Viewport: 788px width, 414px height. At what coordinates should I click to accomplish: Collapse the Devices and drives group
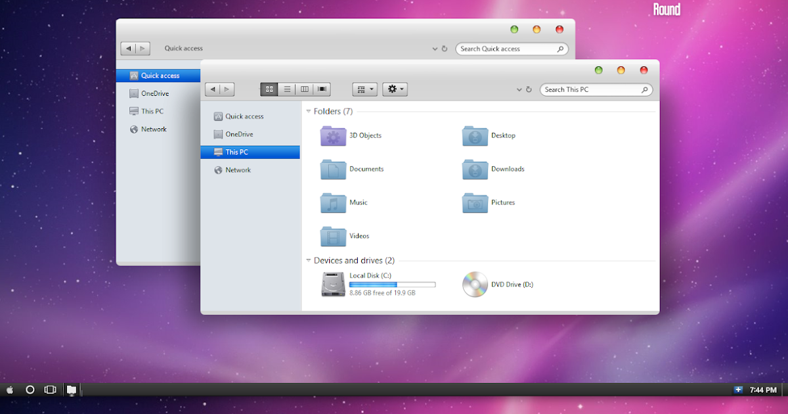click(309, 261)
